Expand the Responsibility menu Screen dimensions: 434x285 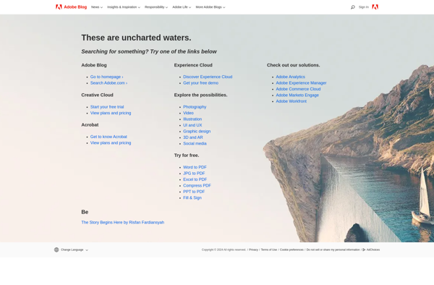point(156,7)
